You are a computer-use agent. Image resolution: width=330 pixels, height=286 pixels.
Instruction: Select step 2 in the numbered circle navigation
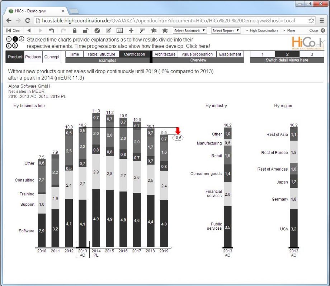coord(15,39)
